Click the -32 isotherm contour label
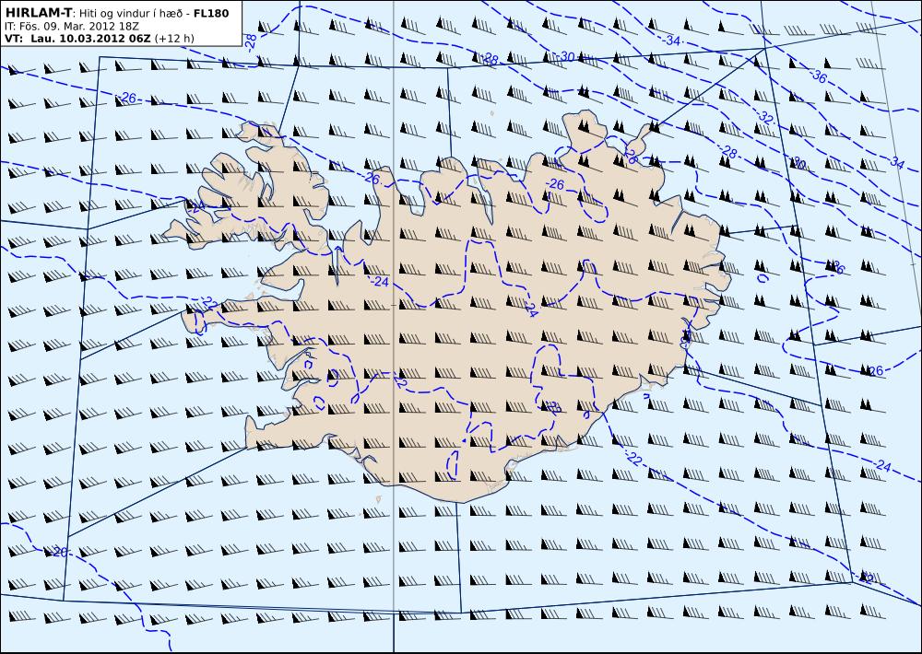 764,116
